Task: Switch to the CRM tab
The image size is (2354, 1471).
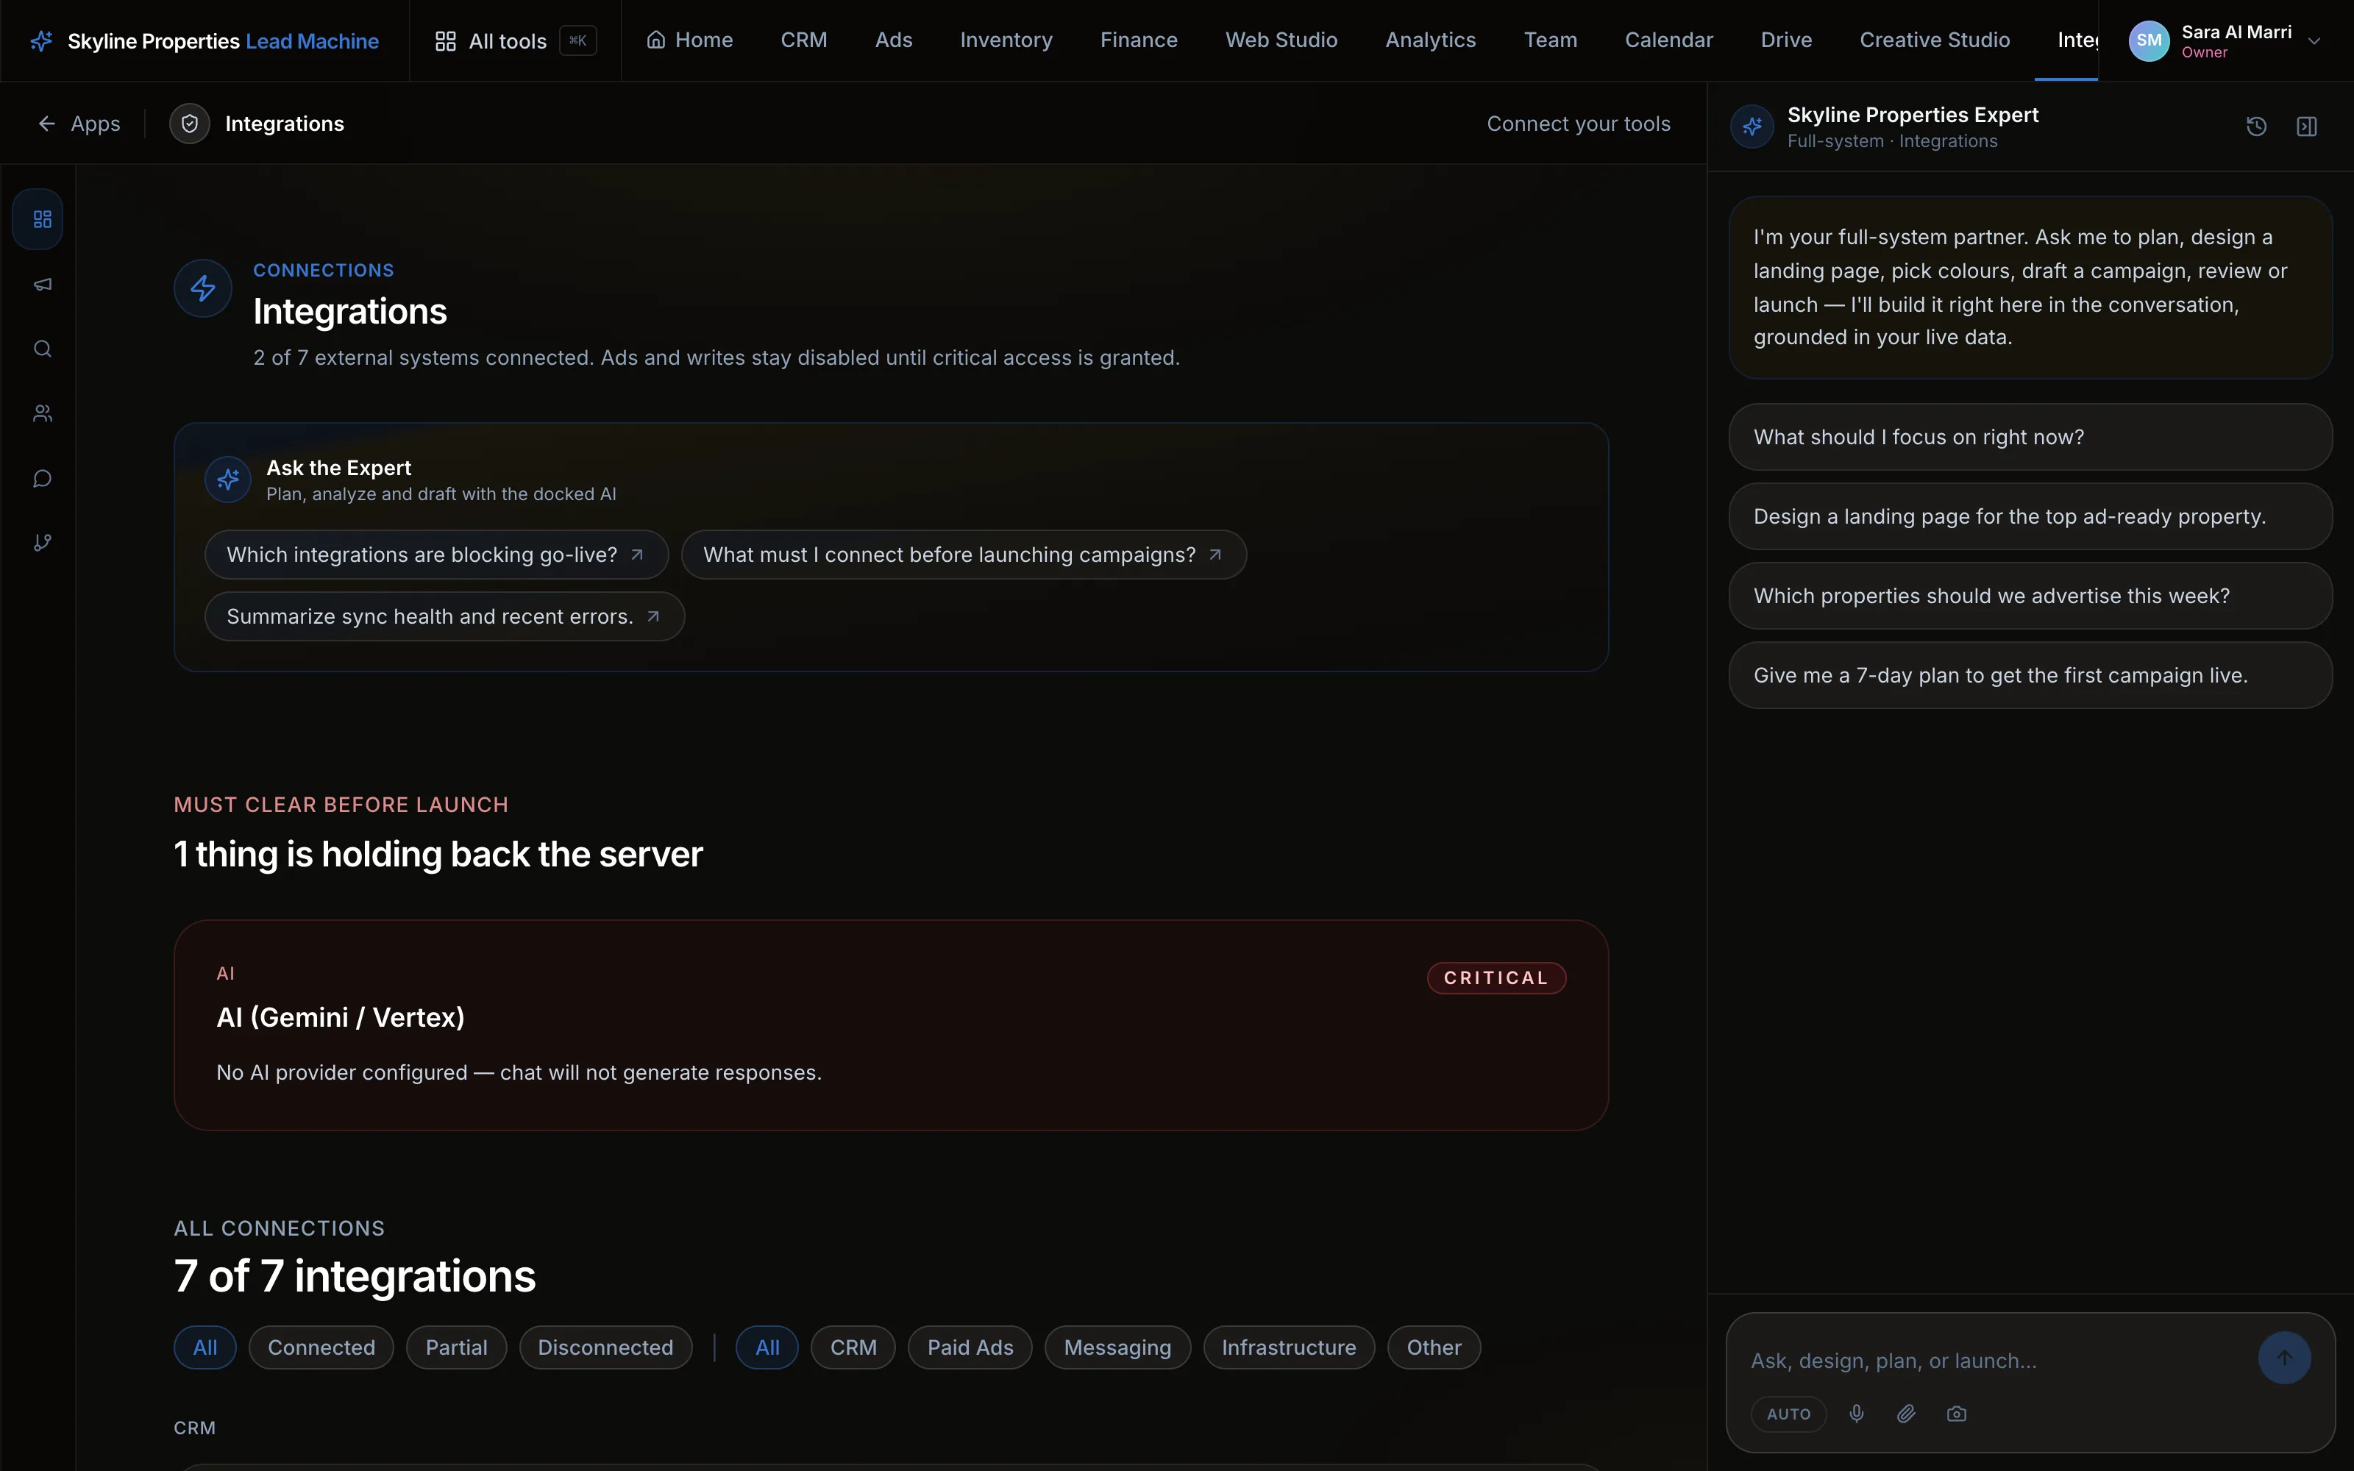Action: (803, 40)
